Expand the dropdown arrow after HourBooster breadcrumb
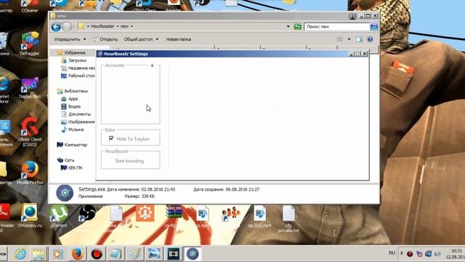 (118, 26)
